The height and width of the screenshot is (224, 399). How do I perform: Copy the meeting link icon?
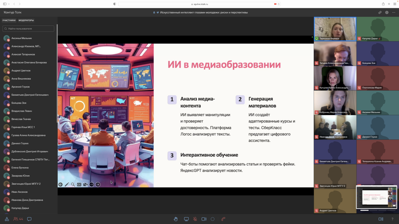coord(380,13)
